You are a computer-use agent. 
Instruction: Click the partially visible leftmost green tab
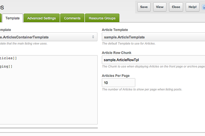pyautogui.click(x=1, y=18)
